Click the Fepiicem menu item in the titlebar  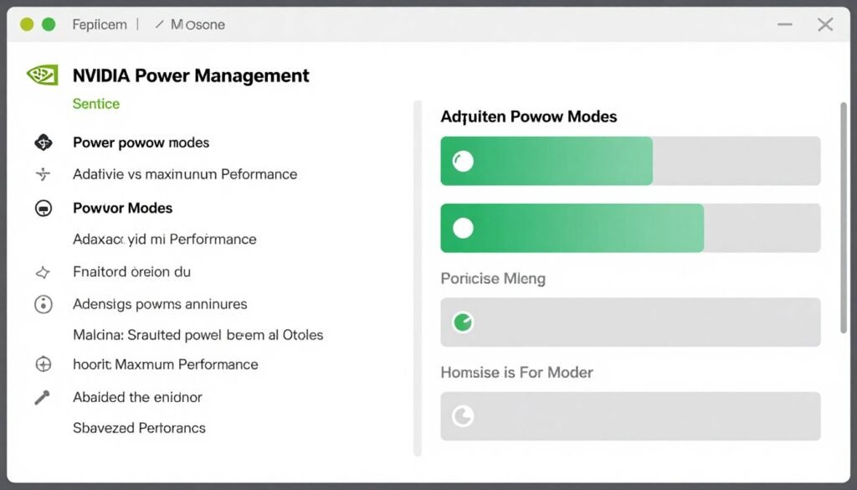pyautogui.click(x=99, y=24)
